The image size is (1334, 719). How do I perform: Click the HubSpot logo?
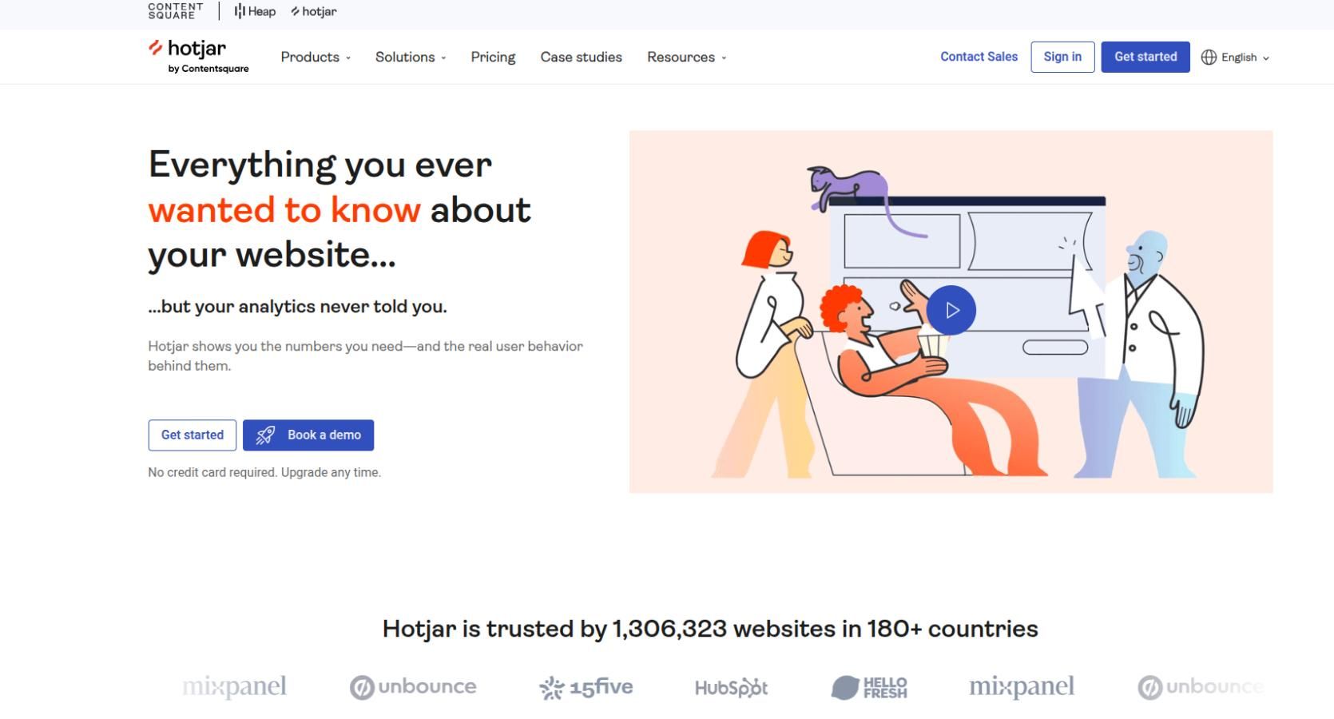(731, 687)
